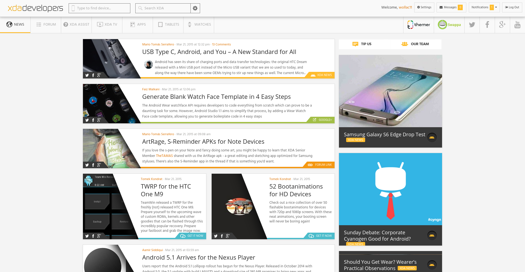The height and width of the screenshot is (272, 525).
Task: Click the Tip Us button
Action: tap(362, 44)
